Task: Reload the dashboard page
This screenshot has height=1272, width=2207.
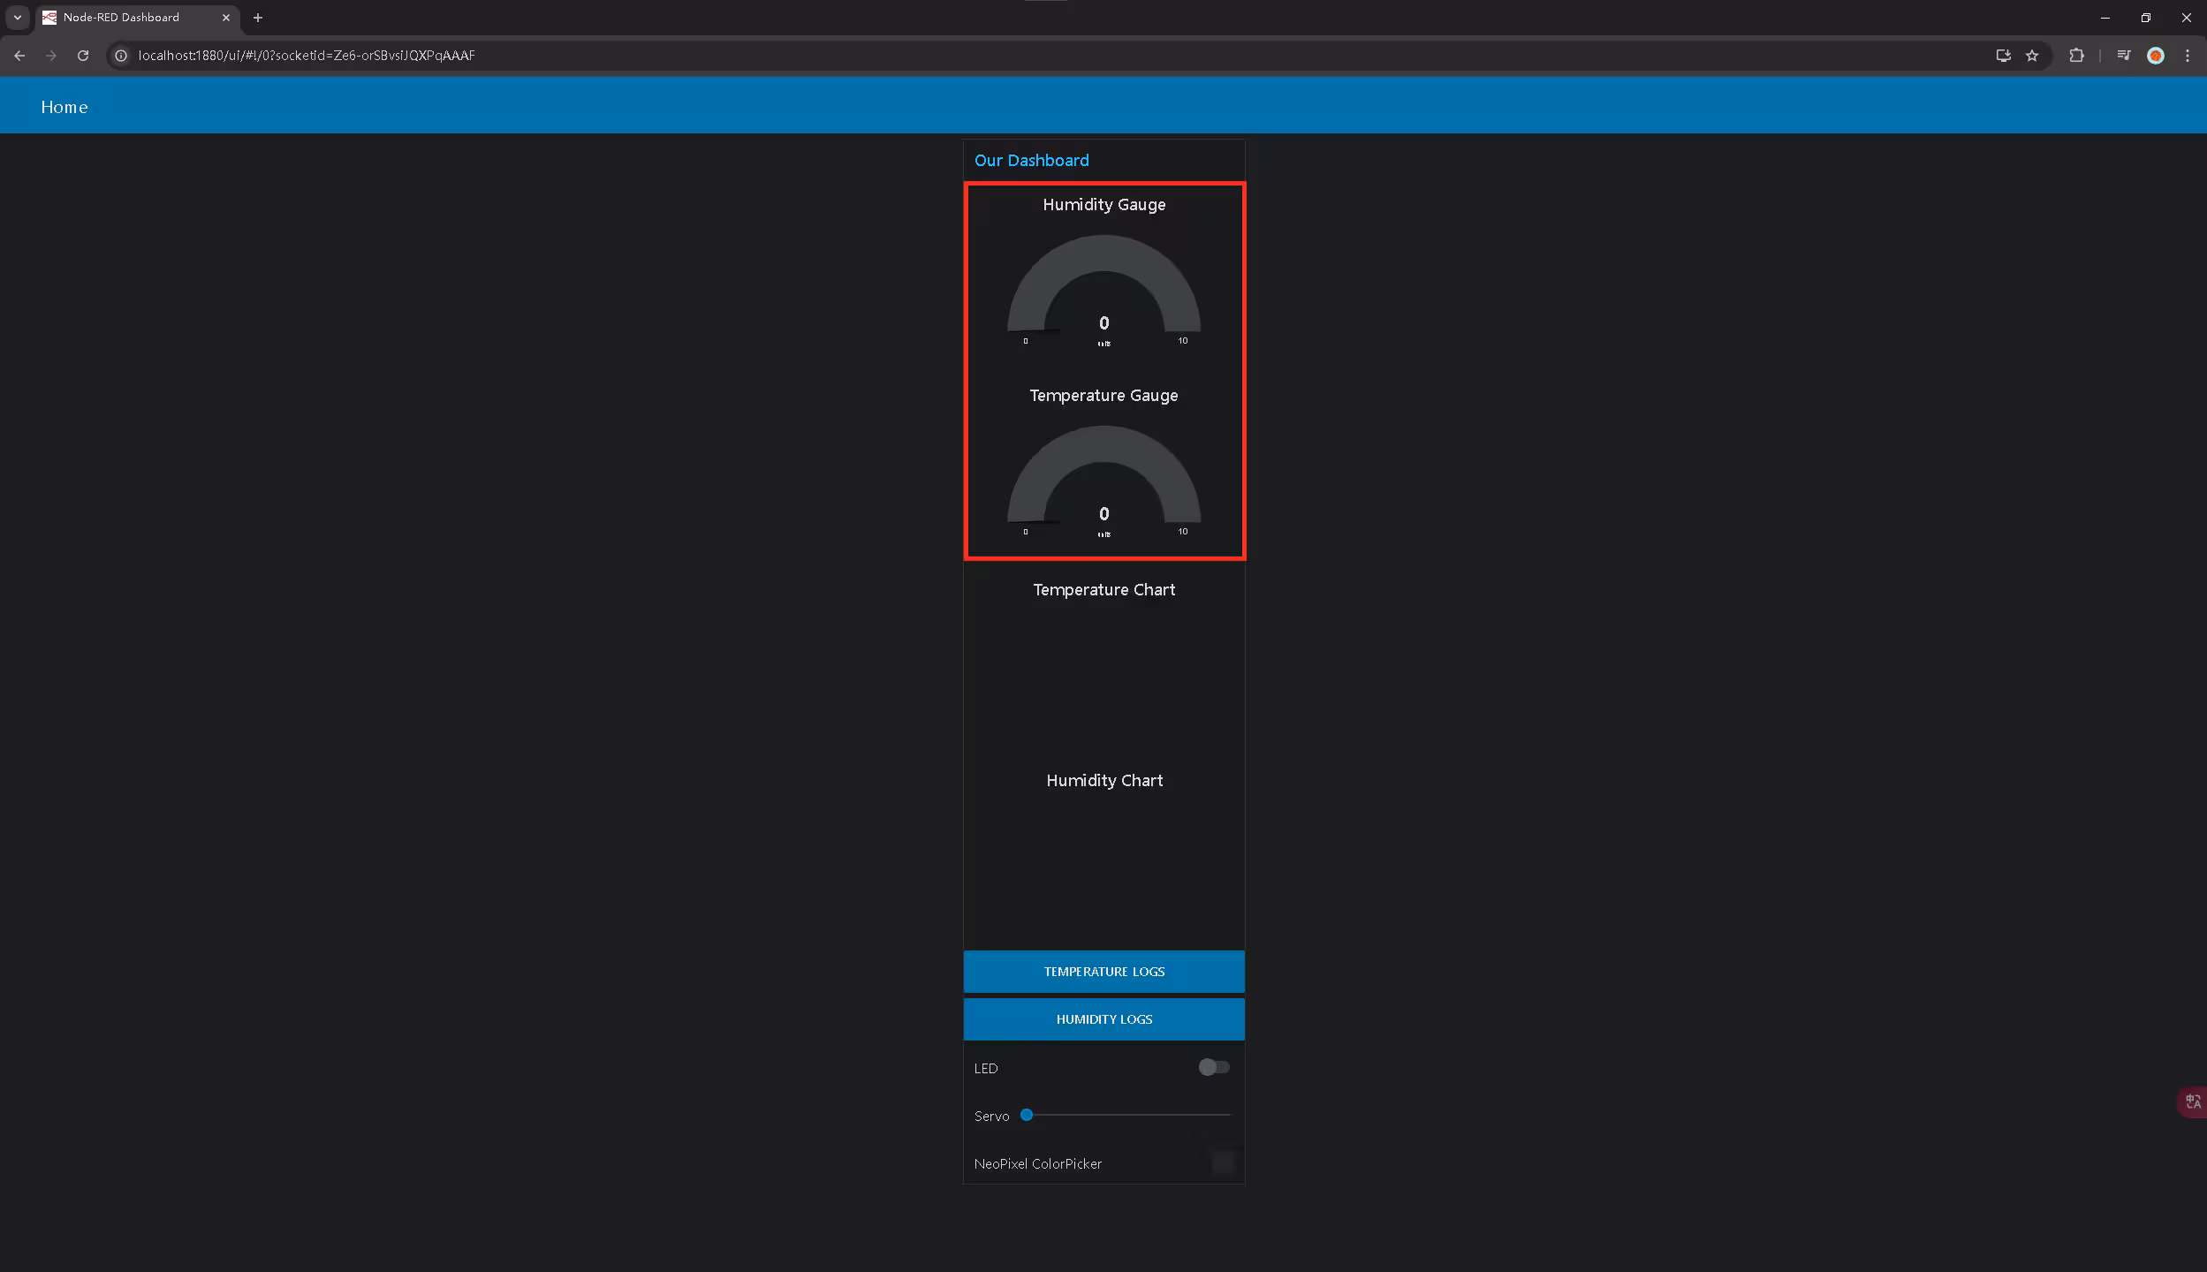Action: coord(83,56)
